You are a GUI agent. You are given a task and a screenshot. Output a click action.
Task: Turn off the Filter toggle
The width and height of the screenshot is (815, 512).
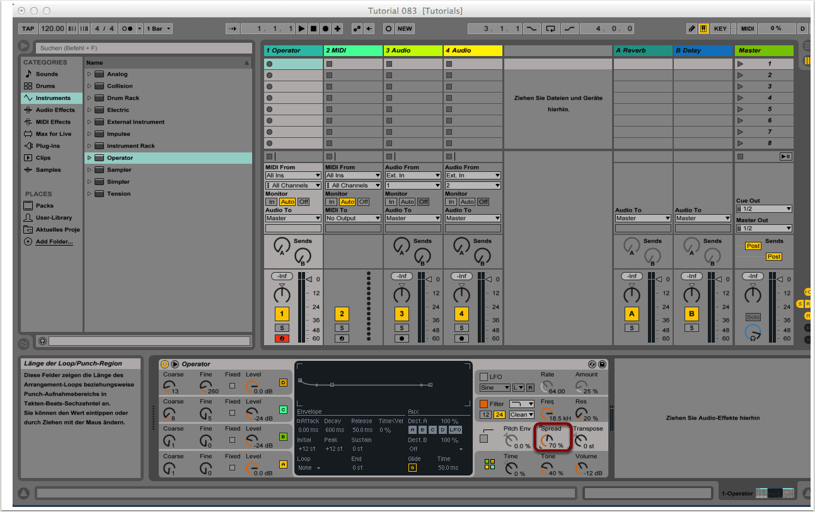coord(484,404)
